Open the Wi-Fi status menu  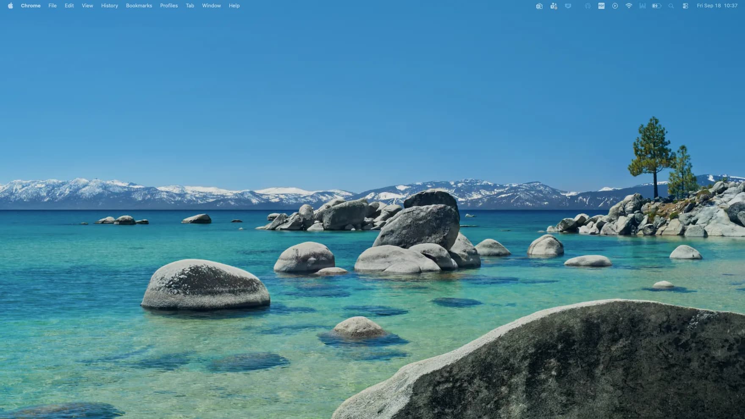point(629,6)
